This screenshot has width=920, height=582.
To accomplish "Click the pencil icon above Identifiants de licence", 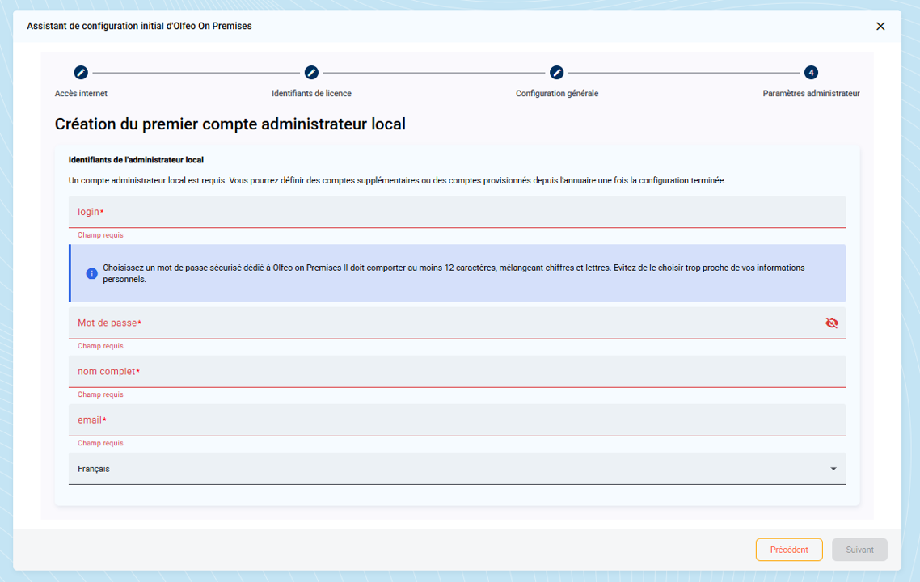I will pos(311,73).
